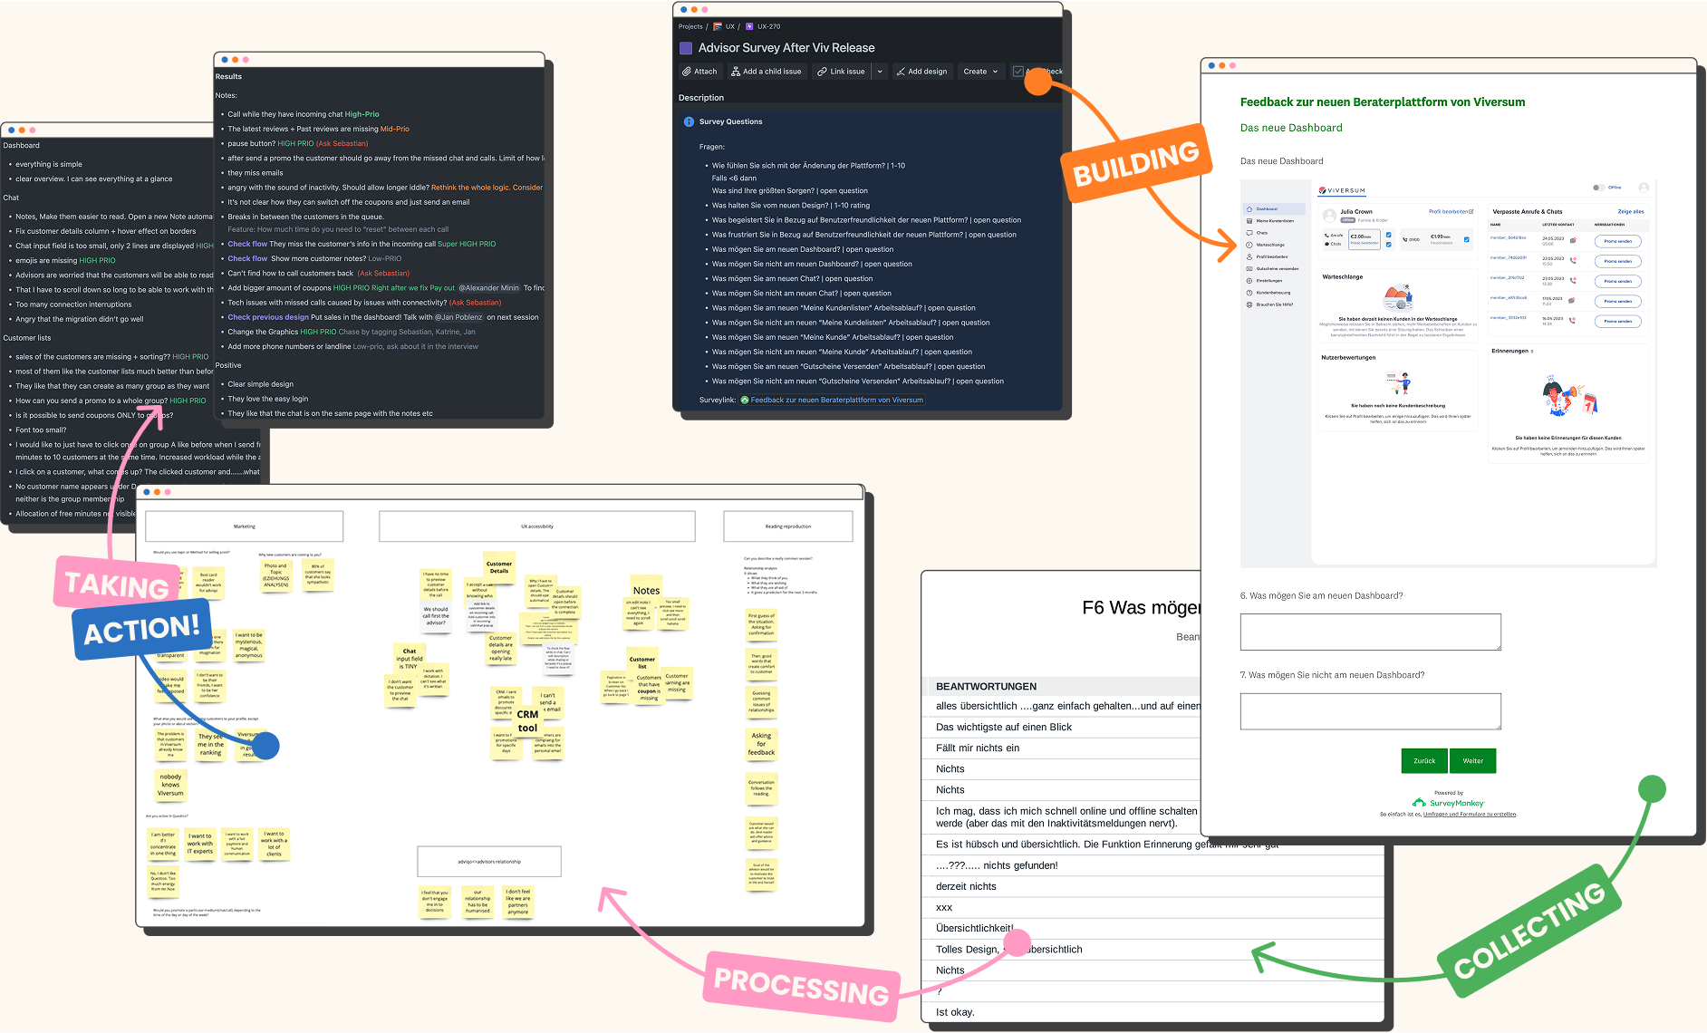Click the Attach paperclip button in Jira
The height and width of the screenshot is (1033, 1707).
click(x=699, y=71)
